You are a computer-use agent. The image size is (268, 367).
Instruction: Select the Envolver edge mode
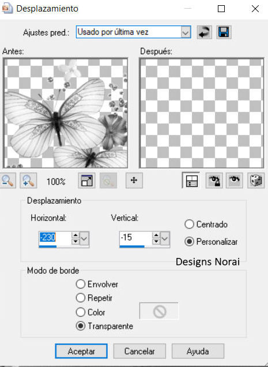[81, 284]
